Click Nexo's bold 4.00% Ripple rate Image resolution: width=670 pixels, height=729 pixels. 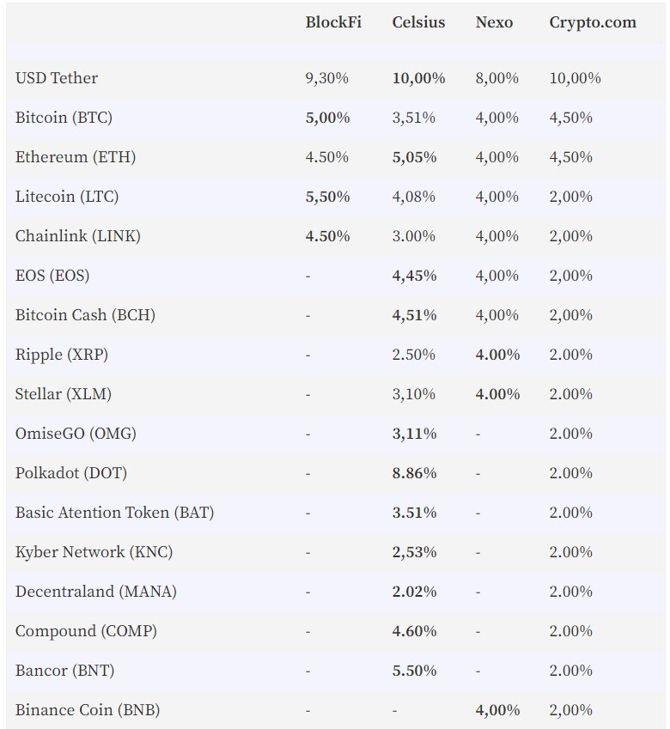(x=497, y=355)
